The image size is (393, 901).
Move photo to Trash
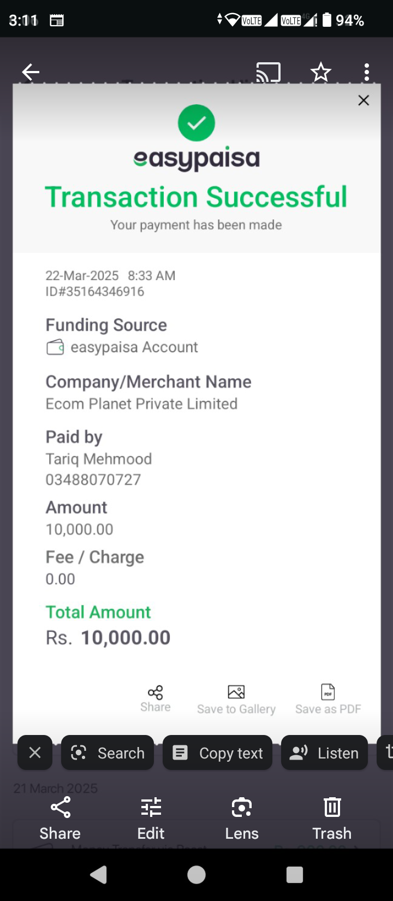coord(332,818)
